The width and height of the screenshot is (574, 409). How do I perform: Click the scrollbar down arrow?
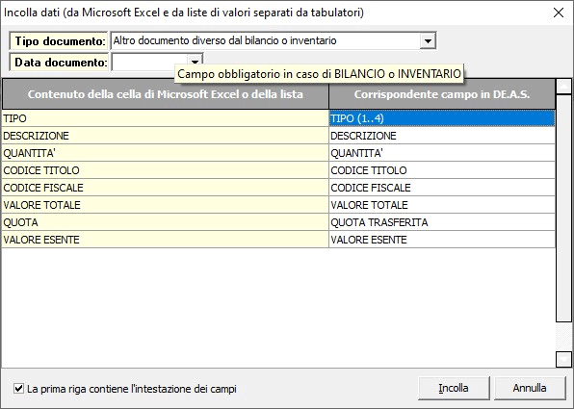coord(563,359)
